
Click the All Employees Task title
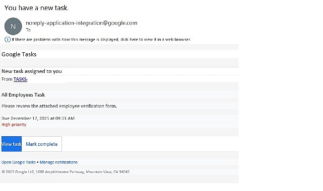(x=23, y=94)
